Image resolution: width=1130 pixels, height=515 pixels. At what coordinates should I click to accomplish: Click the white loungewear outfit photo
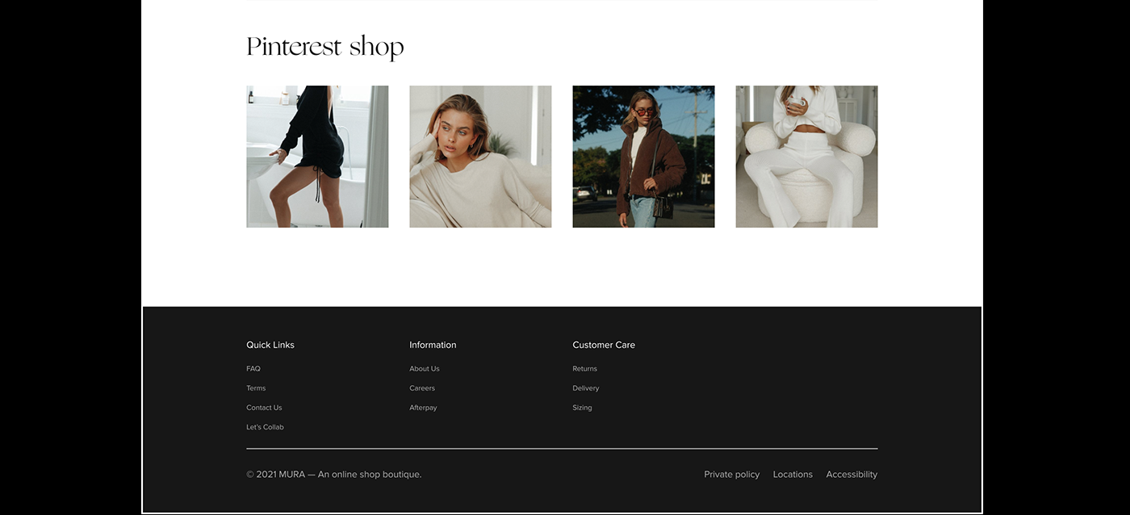click(x=806, y=156)
